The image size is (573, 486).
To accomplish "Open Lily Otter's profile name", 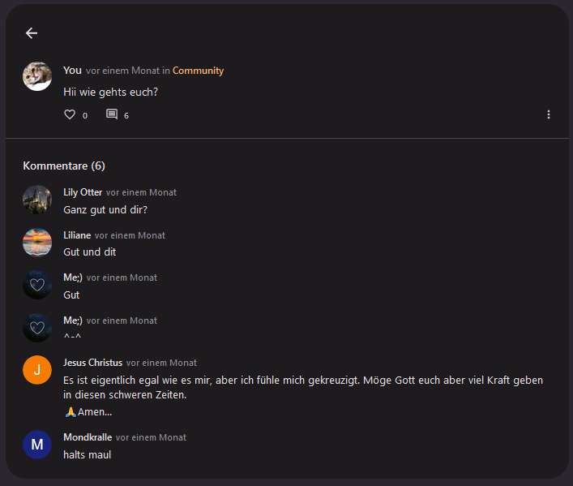I will click(83, 192).
